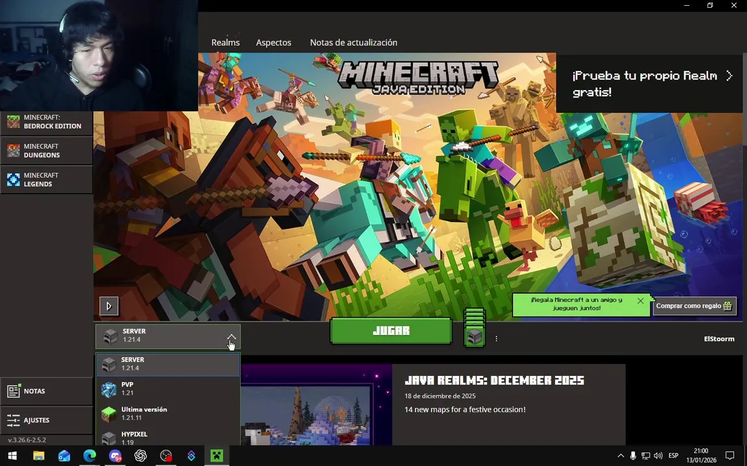The height and width of the screenshot is (466, 747).
Task: Open Minecraft Dungeons from the sidebar
Action: tap(46, 151)
